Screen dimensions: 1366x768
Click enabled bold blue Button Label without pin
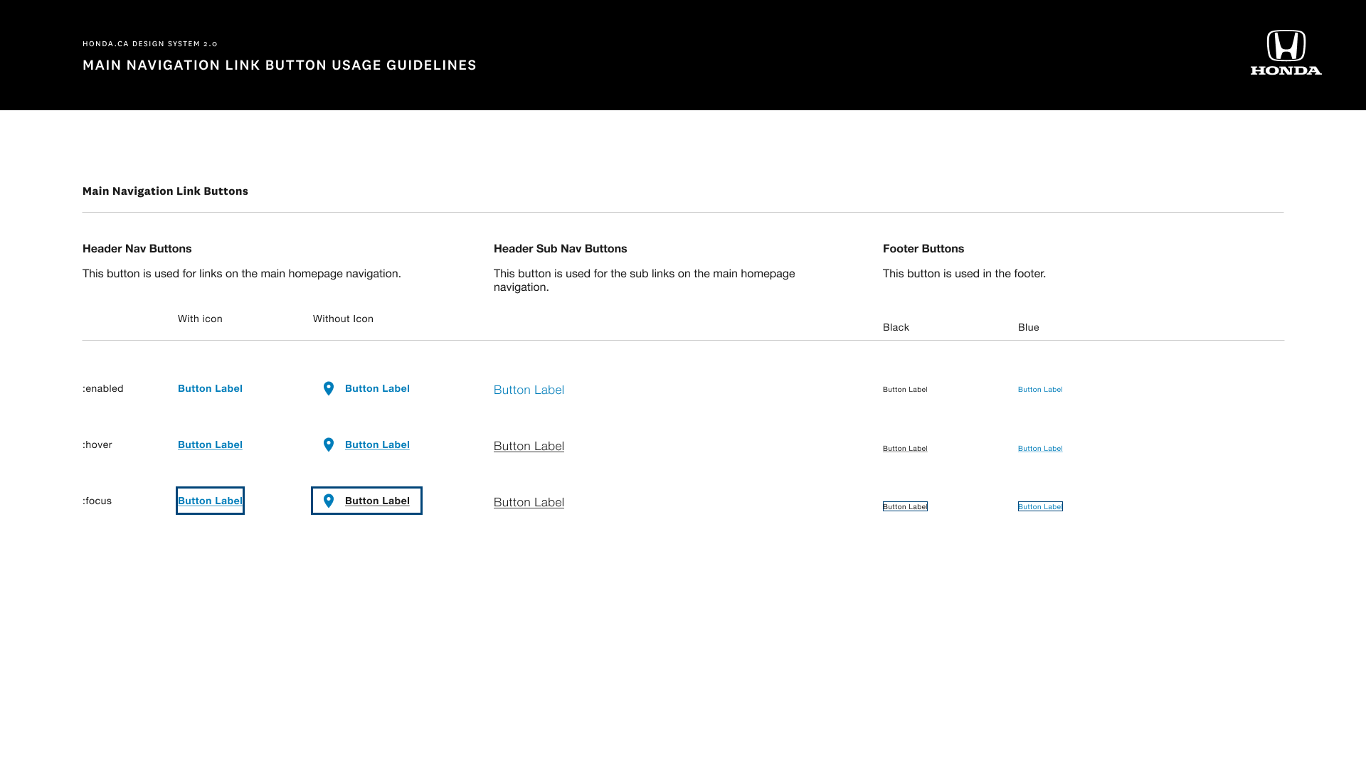[210, 388]
